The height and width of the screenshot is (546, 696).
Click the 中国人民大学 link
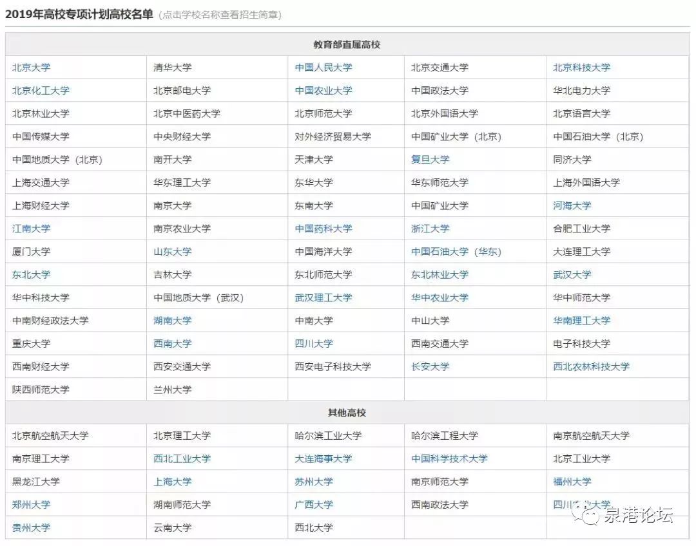coord(323,68)
